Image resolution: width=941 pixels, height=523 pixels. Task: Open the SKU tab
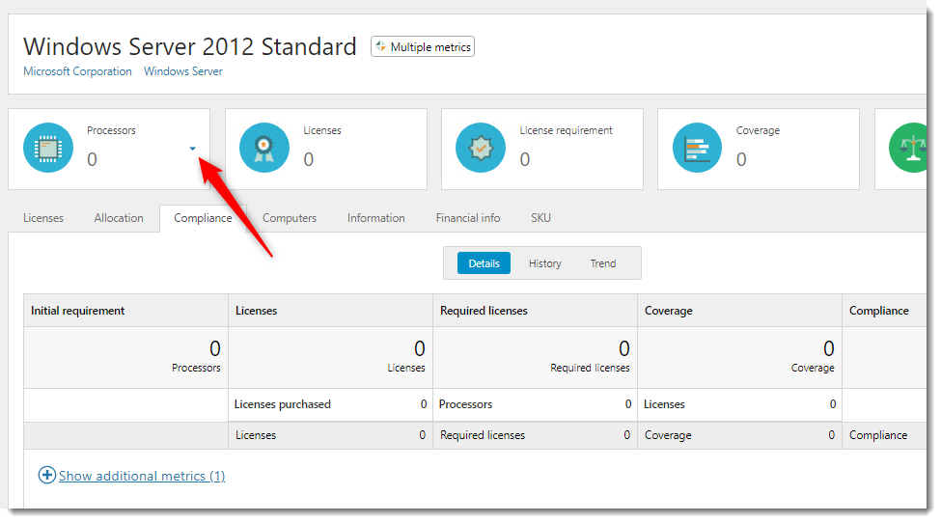(540, 218)
